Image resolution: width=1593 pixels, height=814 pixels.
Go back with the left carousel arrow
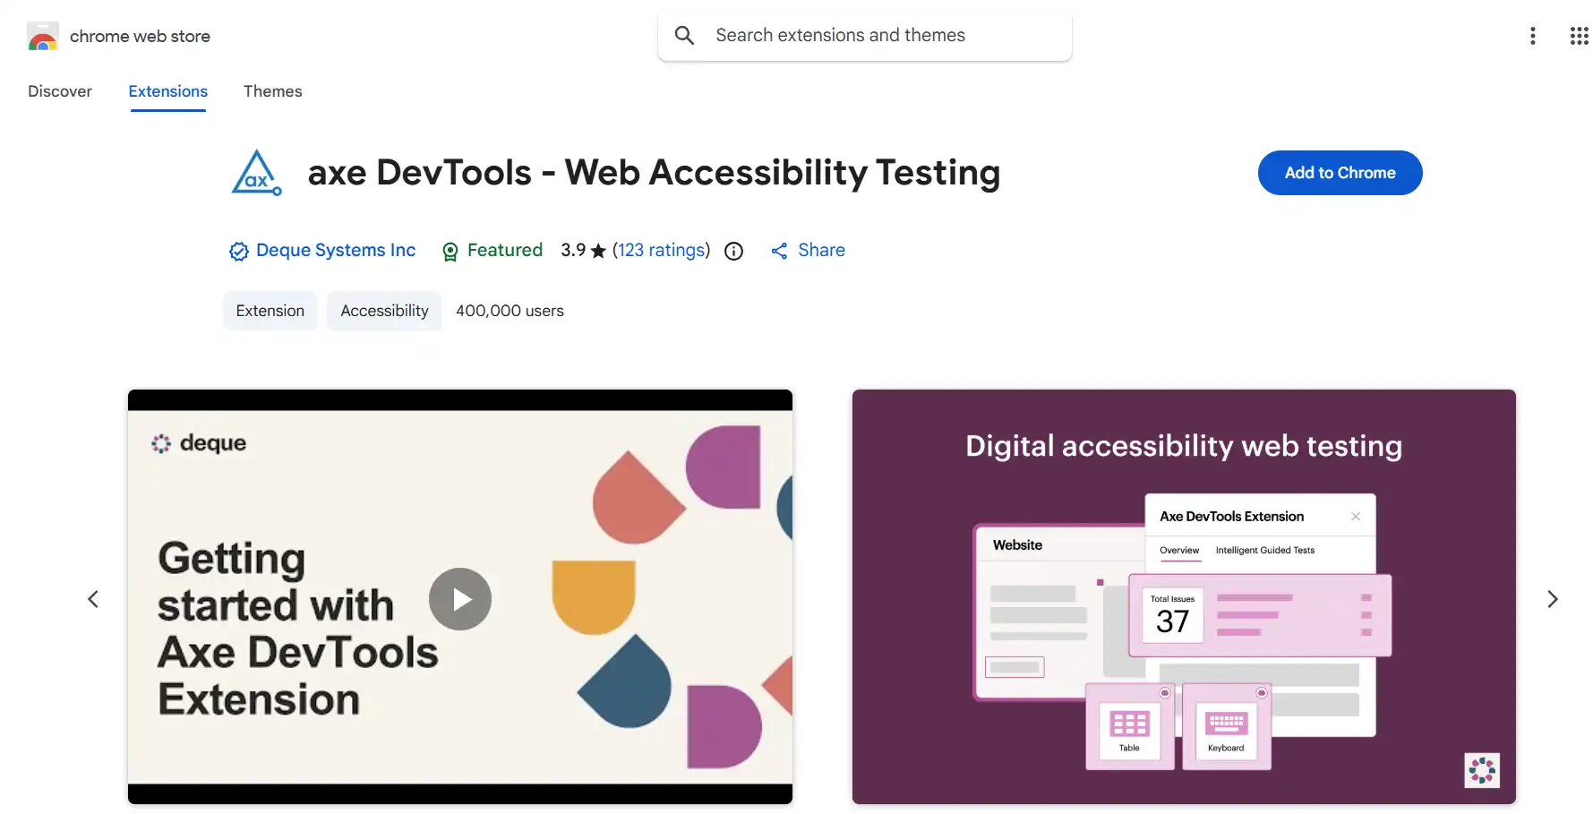tap(93, 598)
